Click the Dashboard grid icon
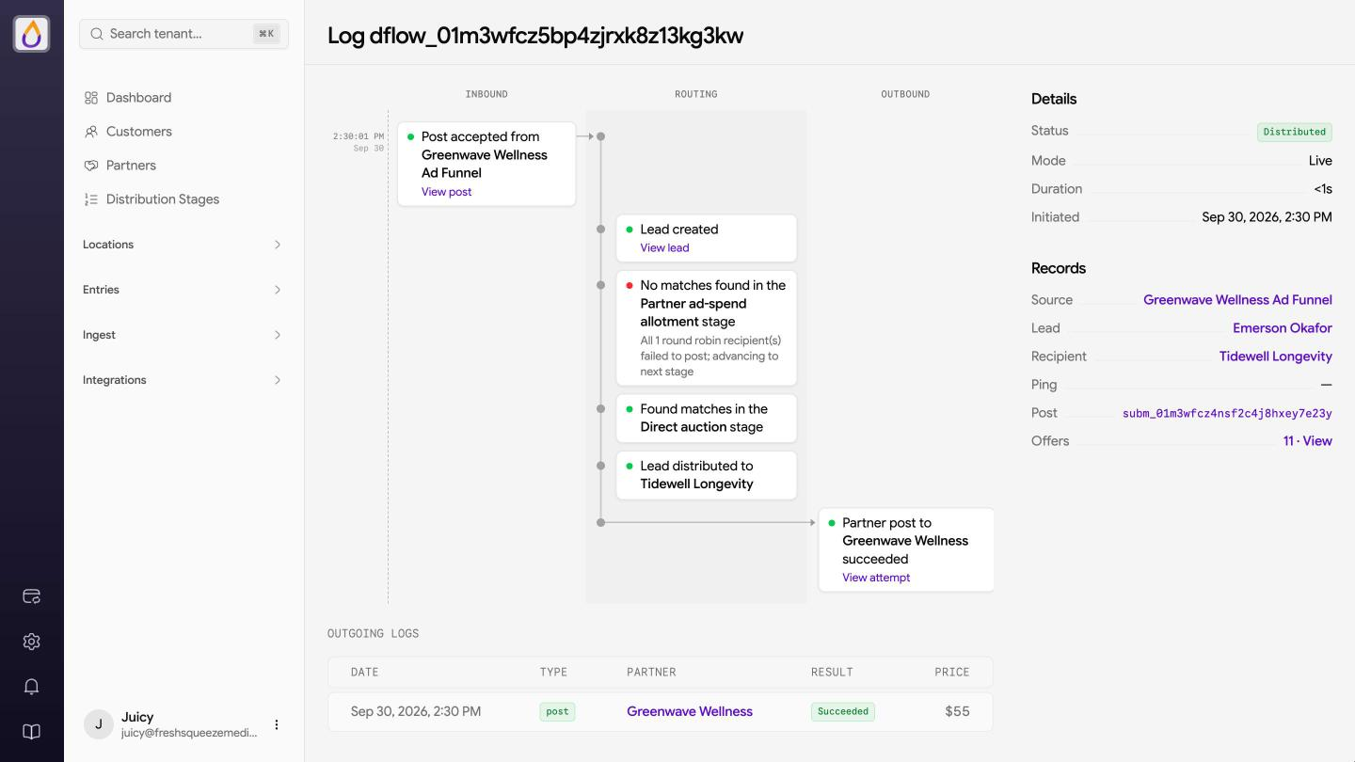This screenshot has height=762, width=1355. click(91, 98)
